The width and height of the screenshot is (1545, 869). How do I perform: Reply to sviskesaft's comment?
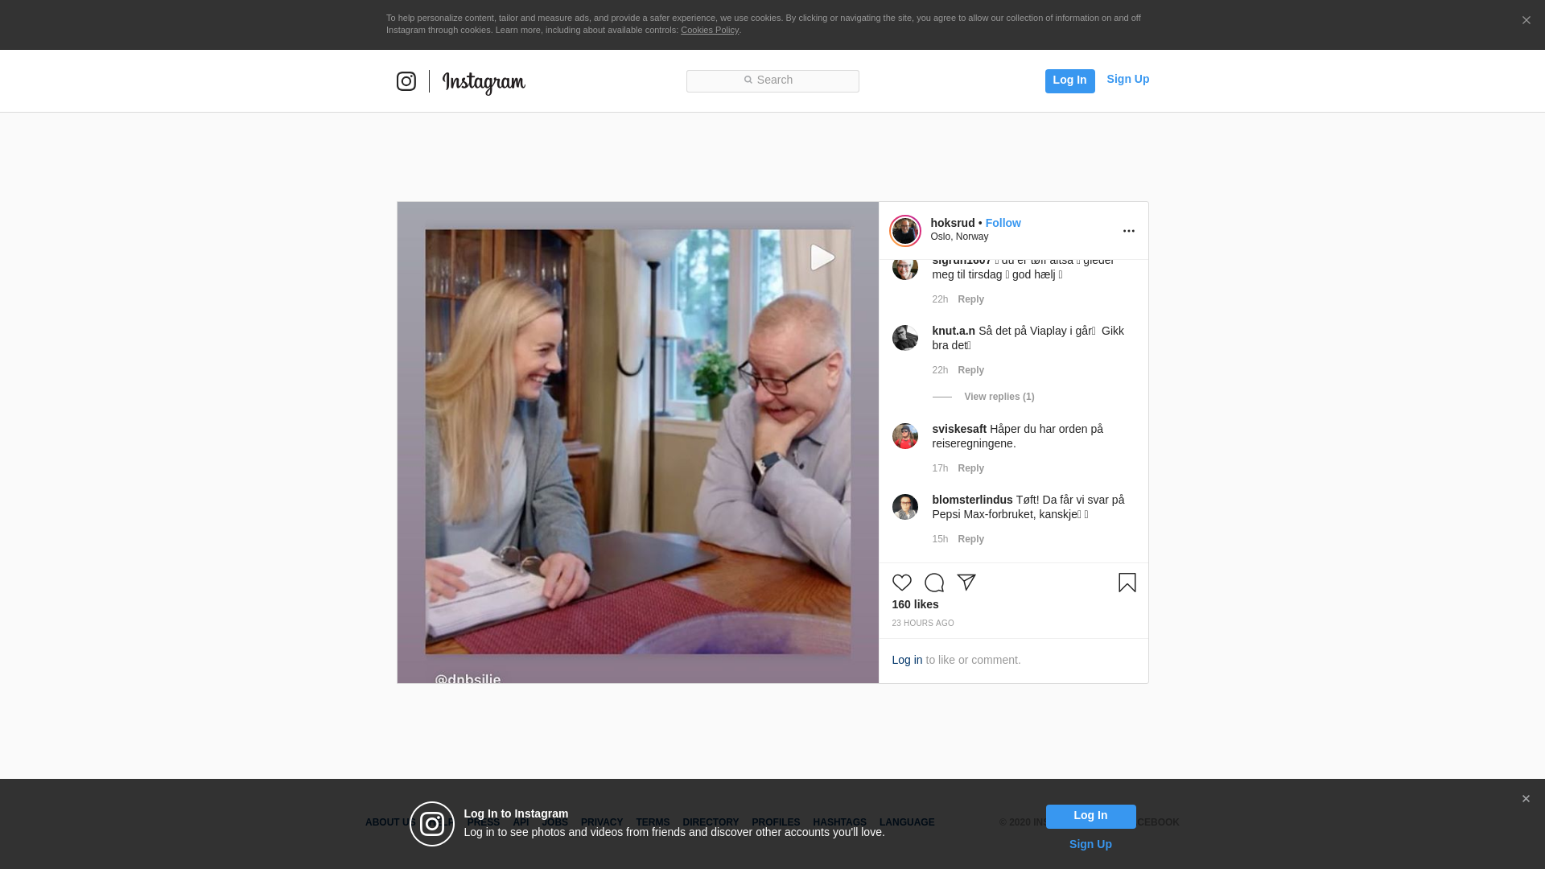971,468
